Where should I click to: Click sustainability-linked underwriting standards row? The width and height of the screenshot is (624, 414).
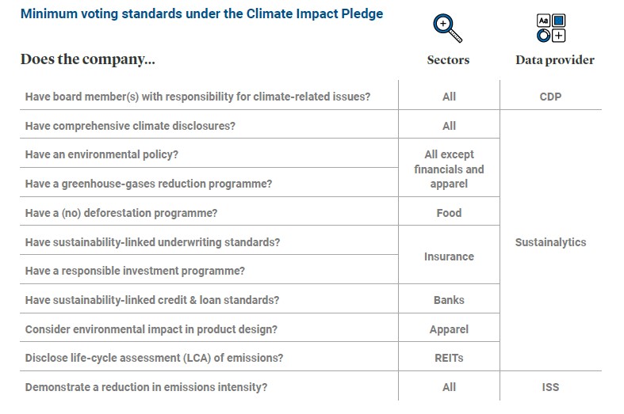(152, 241)
